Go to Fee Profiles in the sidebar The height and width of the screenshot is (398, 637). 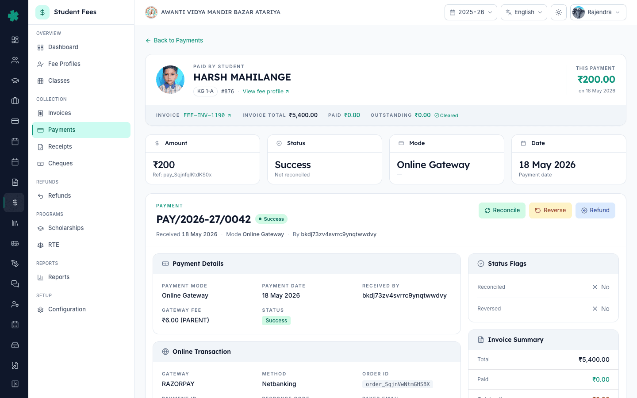[81, 64]
